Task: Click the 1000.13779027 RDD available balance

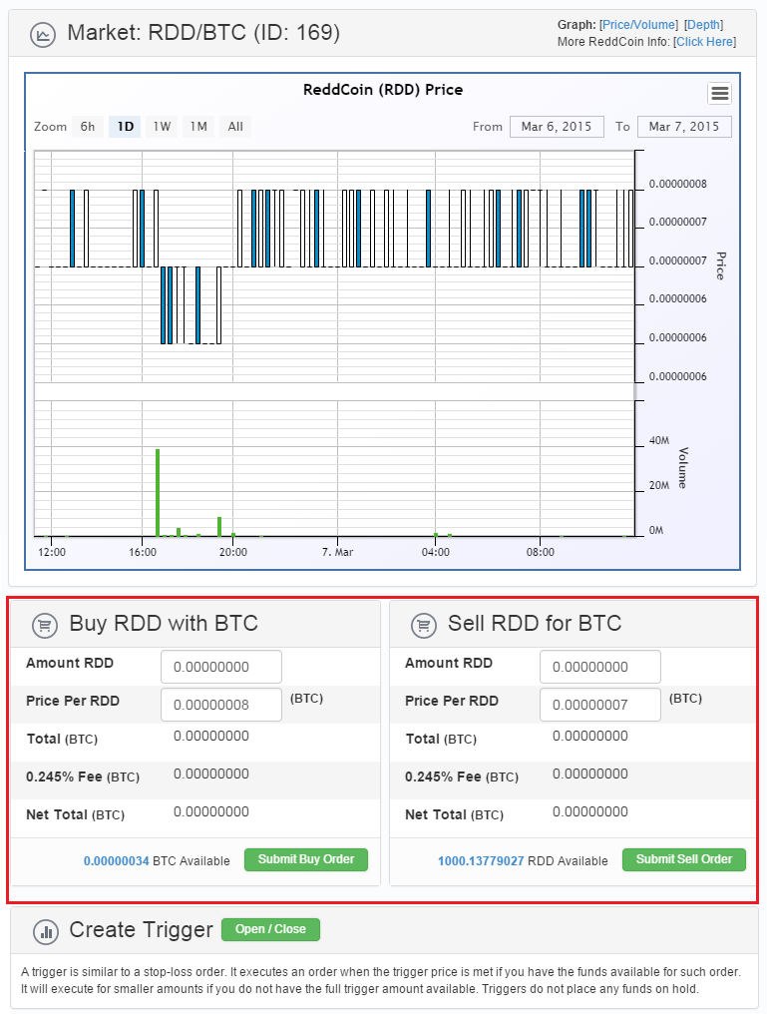Action: pos(481,861)
